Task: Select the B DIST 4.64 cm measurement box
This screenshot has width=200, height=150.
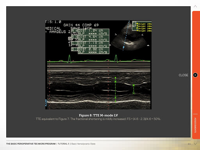Action: [90, 38]
